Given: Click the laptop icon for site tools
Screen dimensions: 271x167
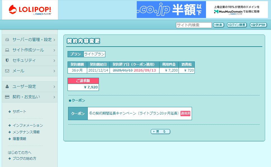Looking at the screenshot, I should pos(7,50).
